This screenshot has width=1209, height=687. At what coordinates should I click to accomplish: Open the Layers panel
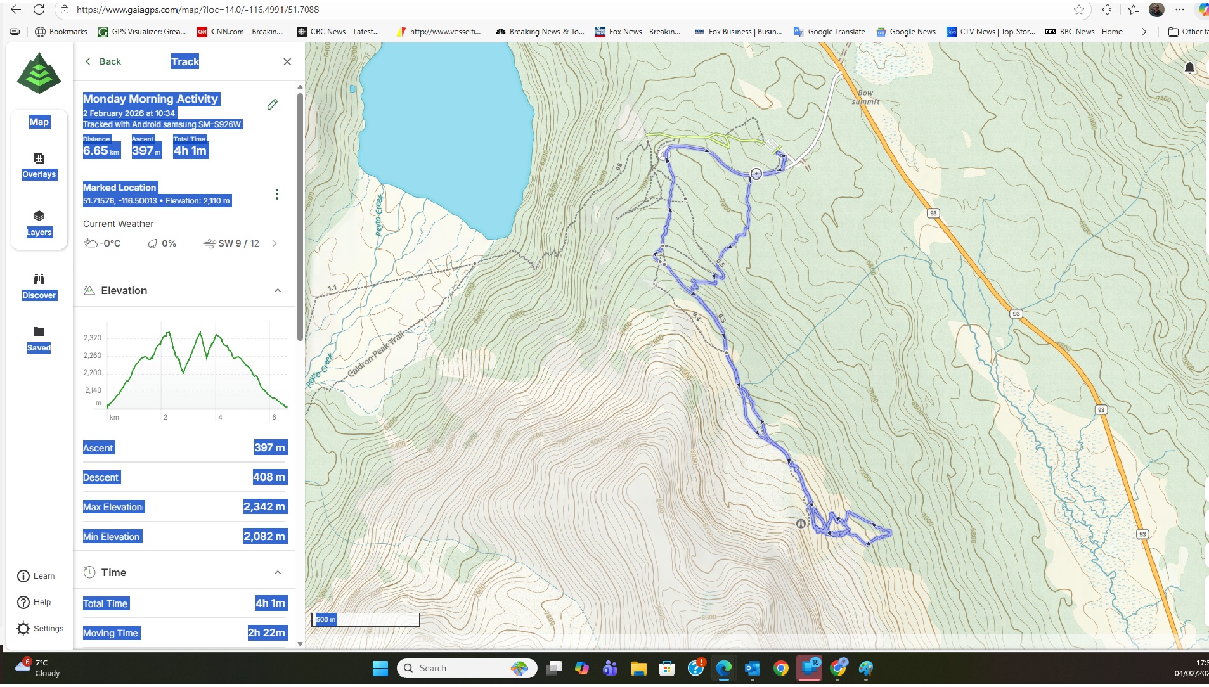(x=39, y=223)
